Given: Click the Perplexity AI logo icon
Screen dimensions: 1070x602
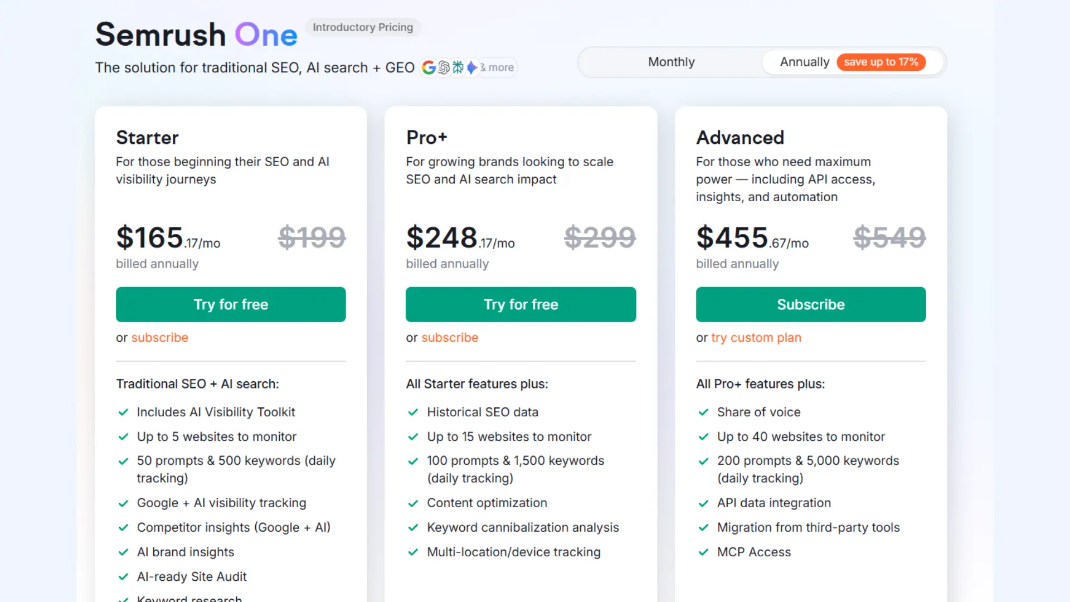Looking at the screenshot, I should click(458, 67).
